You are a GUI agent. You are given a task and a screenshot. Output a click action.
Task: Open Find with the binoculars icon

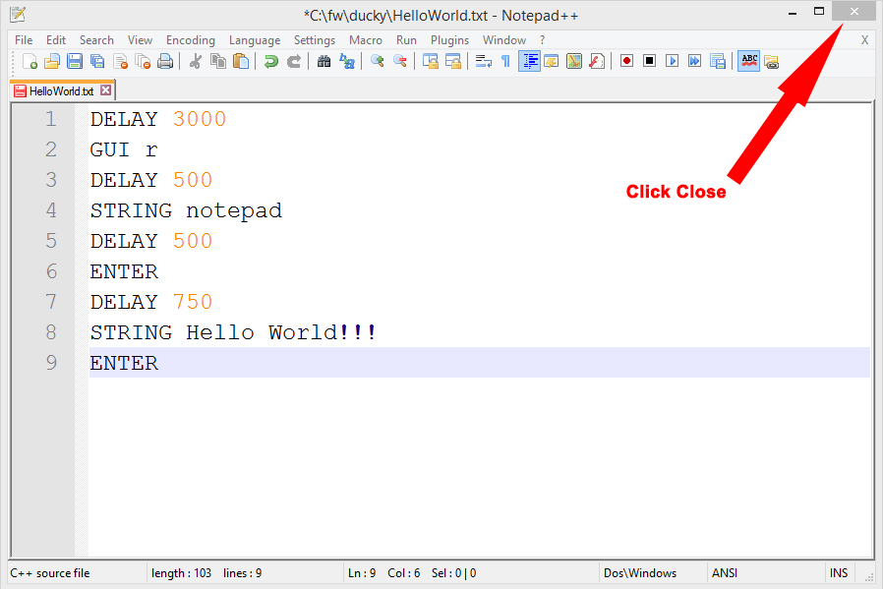click(324, 61)
